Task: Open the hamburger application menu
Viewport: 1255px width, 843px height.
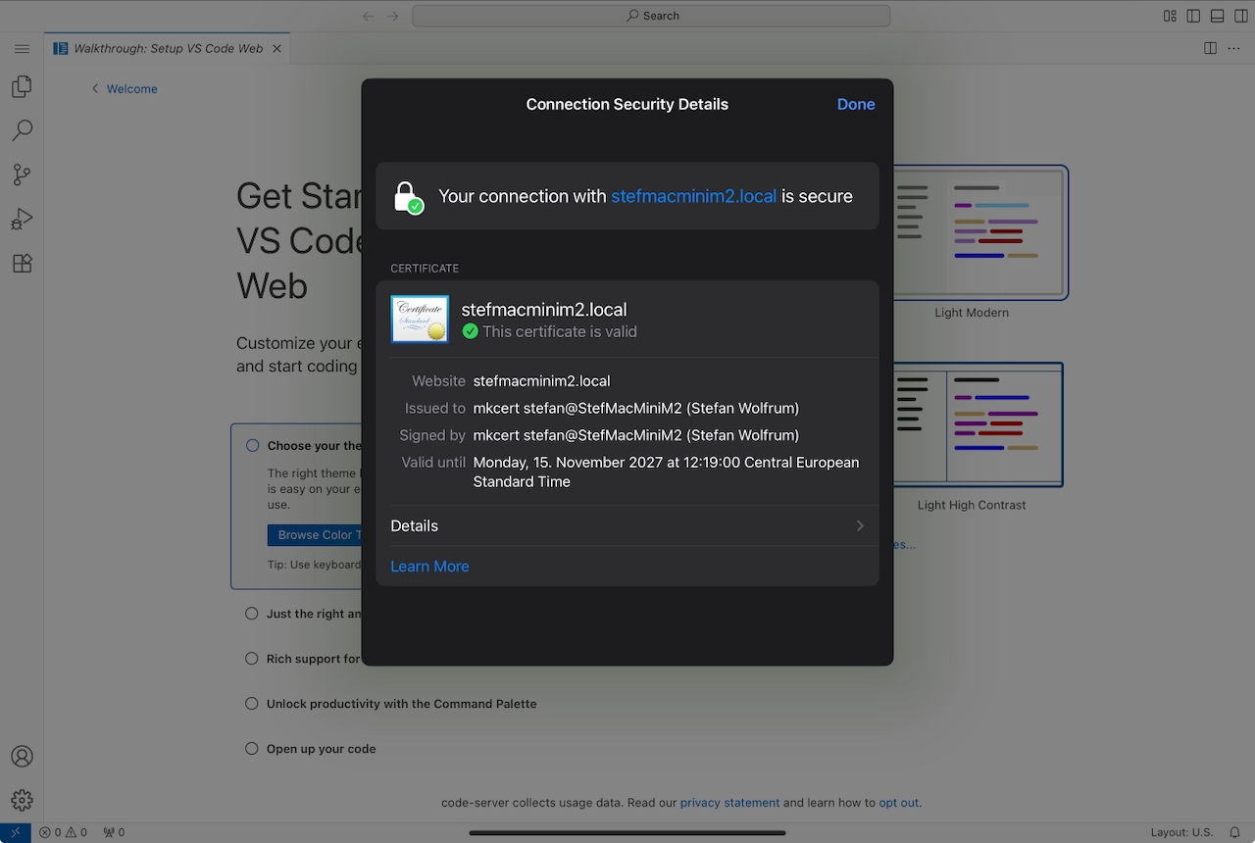Action: coord(22,48)
